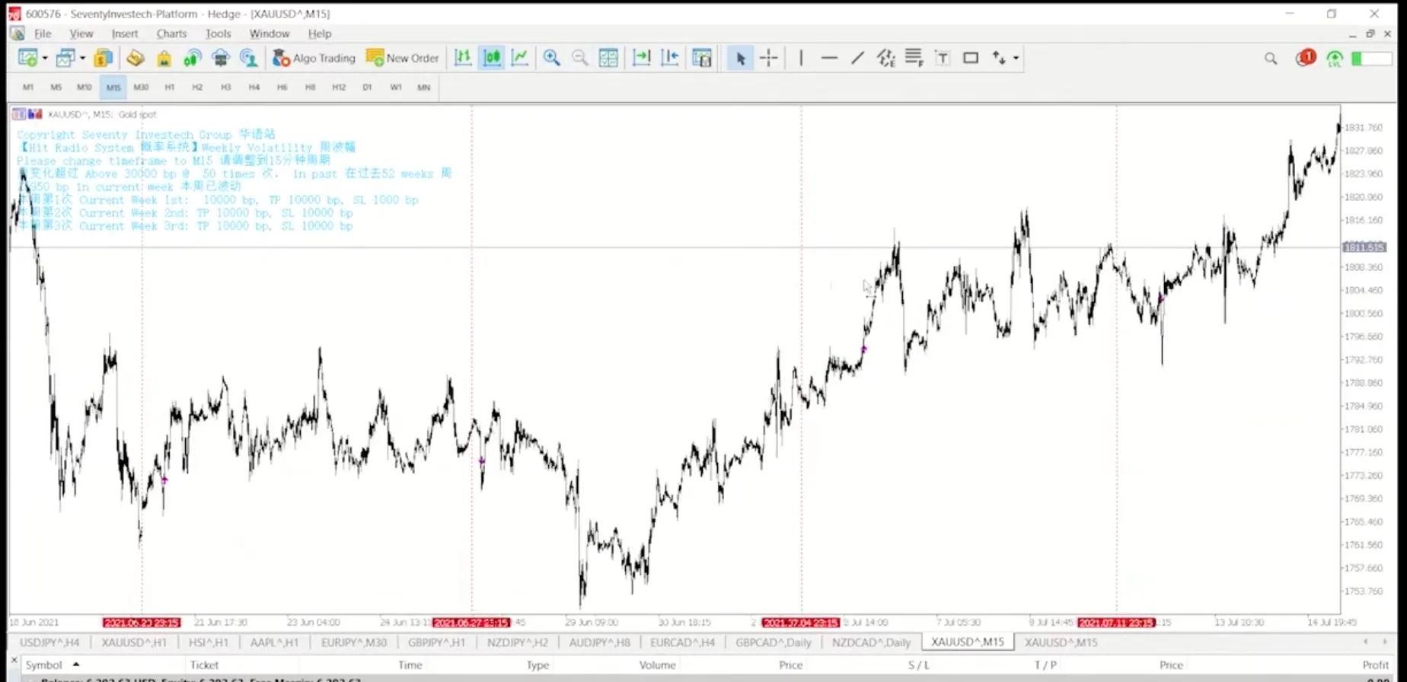Open the search magnifier at top right

[1271, 59]
